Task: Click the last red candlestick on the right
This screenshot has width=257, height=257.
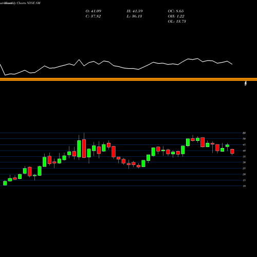Action: point(232,151)
